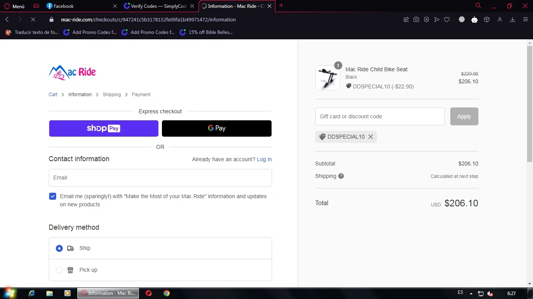Click the Shipping help question mark icon

point(341,176)
